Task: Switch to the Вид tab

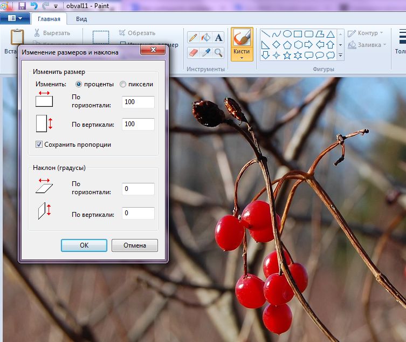Action: (x=81, y=19)
